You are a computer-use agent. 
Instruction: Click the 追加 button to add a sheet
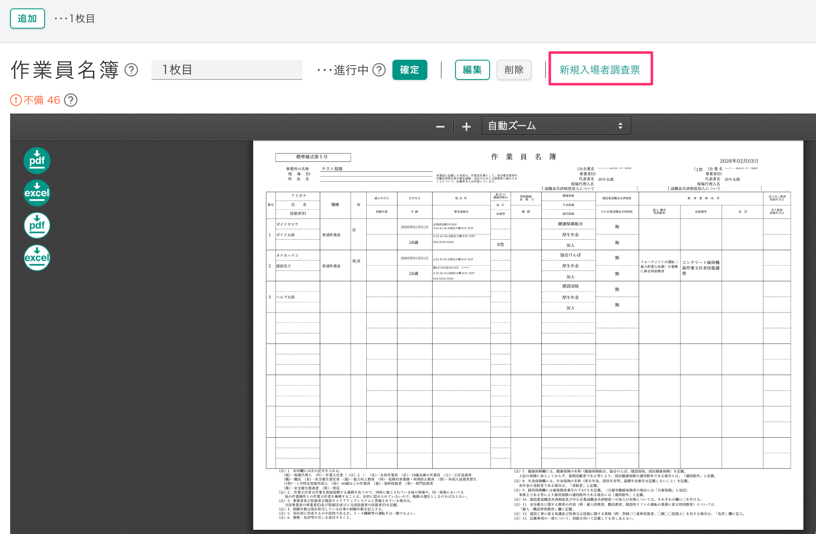tap(27, 19)
